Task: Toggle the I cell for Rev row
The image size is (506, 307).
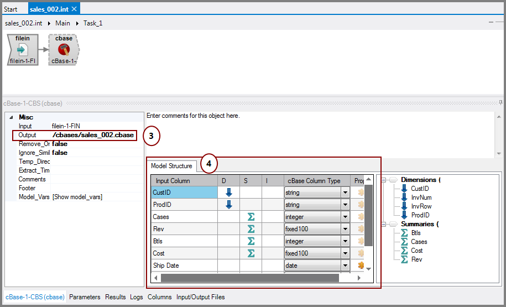Action: tap(273, 229)
